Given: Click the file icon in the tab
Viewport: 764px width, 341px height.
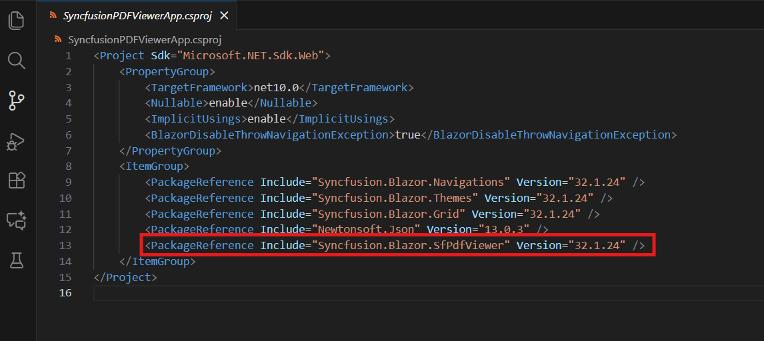Looking at the screenshot, I should 53,15.
